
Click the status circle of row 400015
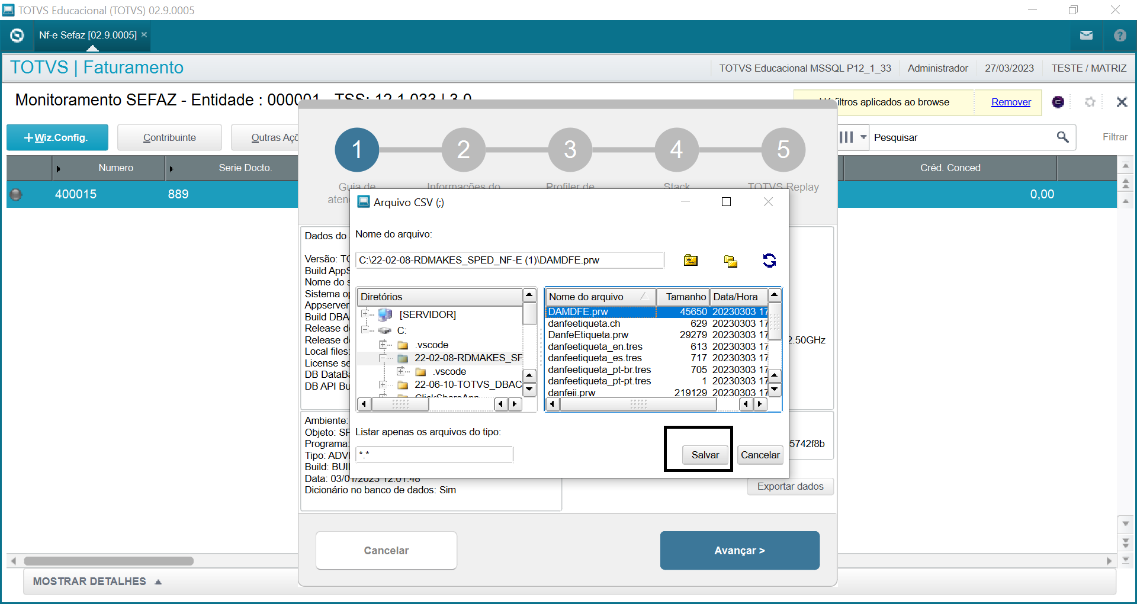[x=16, y=194]
